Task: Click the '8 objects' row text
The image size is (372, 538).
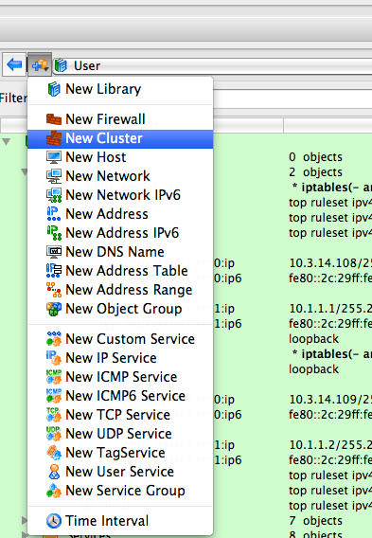Action: tap(315, 534)
